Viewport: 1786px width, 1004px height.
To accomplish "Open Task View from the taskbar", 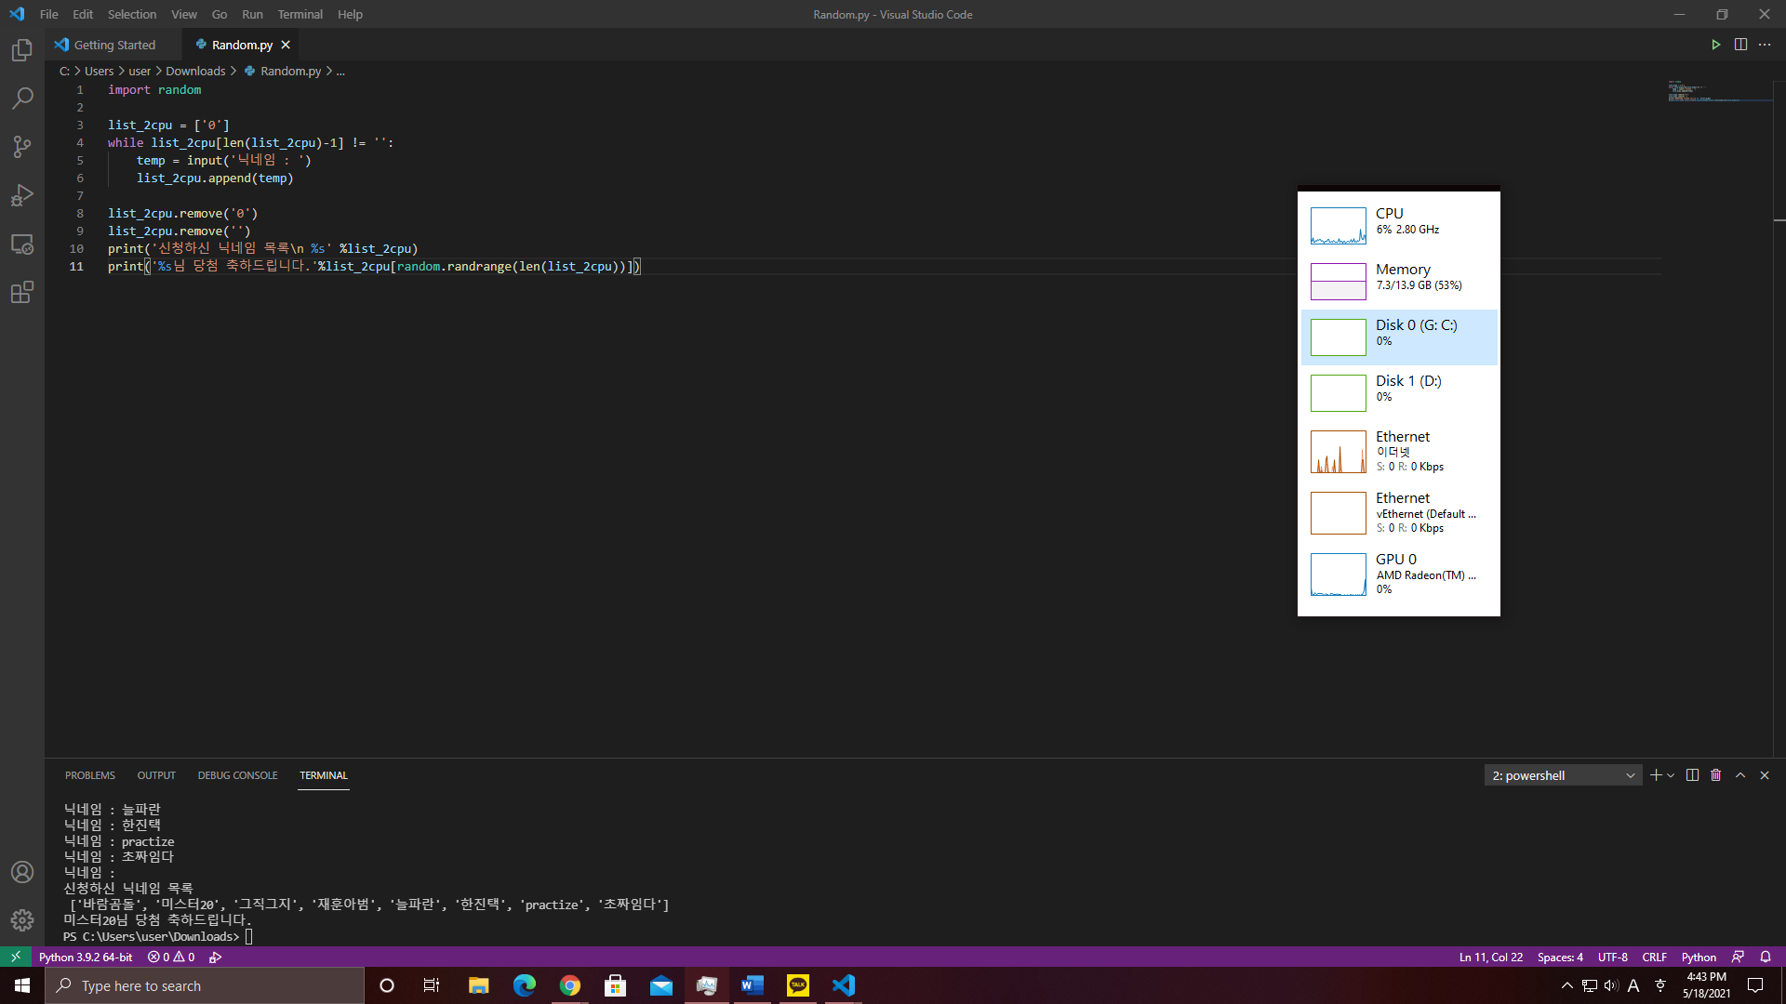I will (432, 985).
